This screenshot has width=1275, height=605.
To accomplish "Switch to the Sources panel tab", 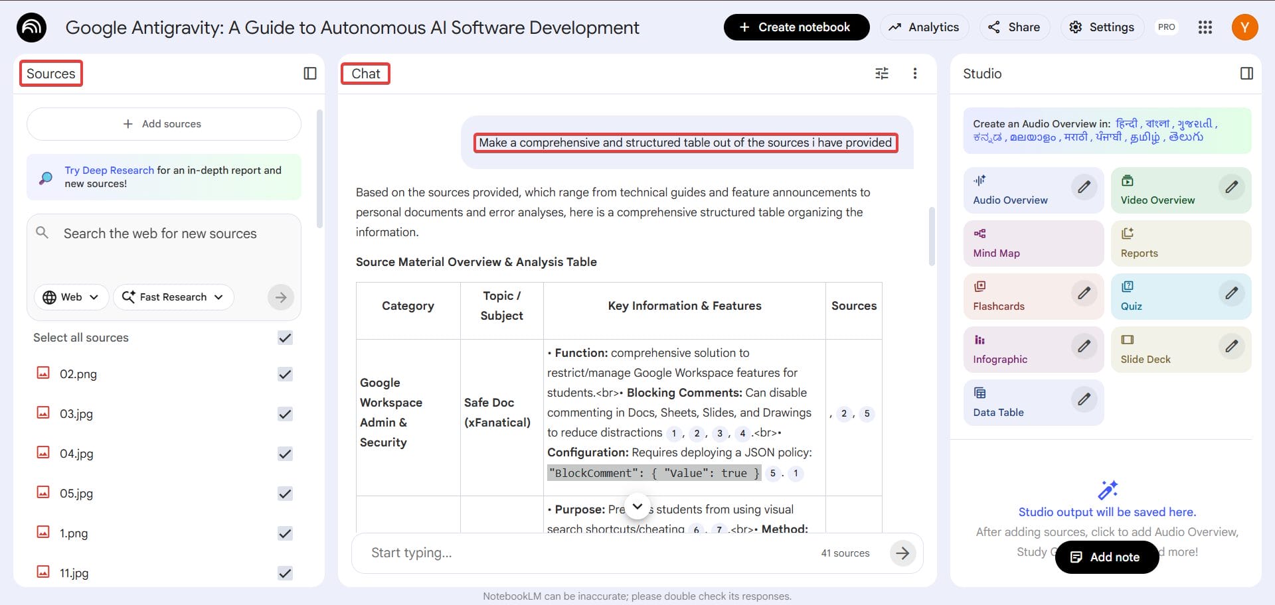I will 51,74.
